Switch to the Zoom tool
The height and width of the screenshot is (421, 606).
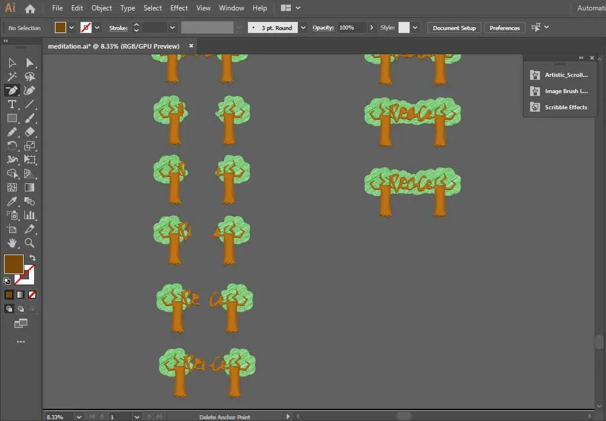[30, 243]
